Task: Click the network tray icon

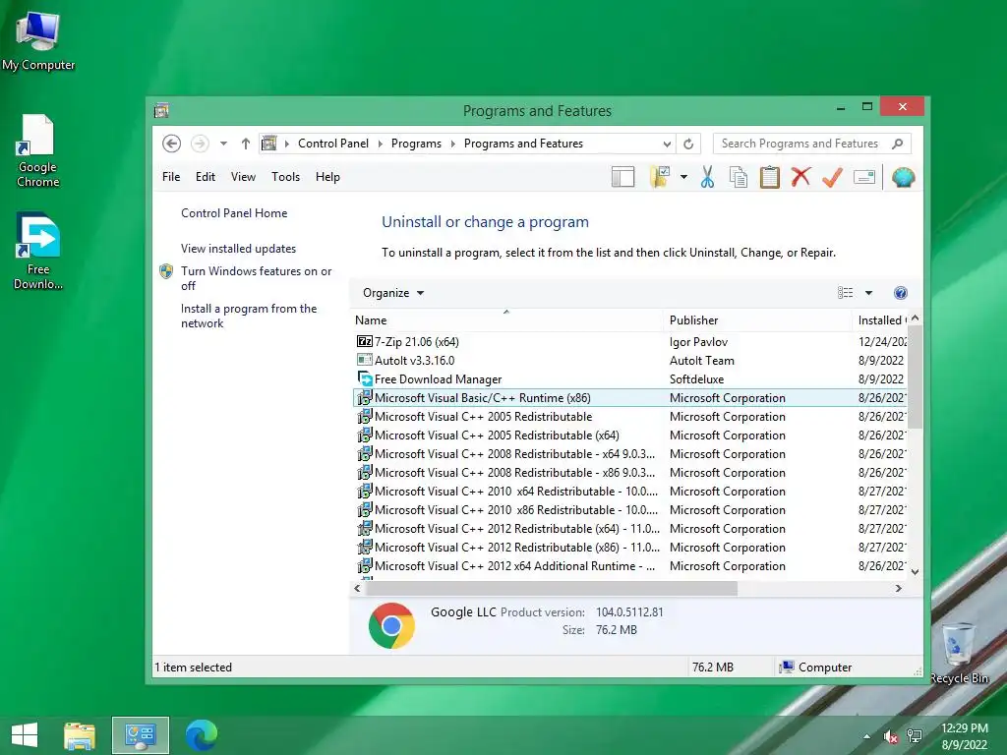Action: [915, 736]
